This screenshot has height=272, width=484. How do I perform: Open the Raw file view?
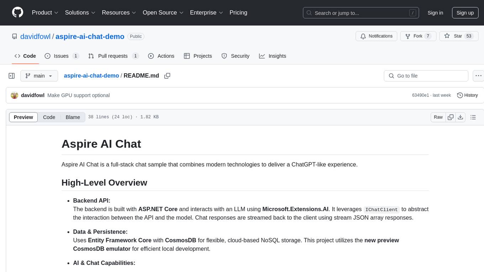tap(438, 117)
